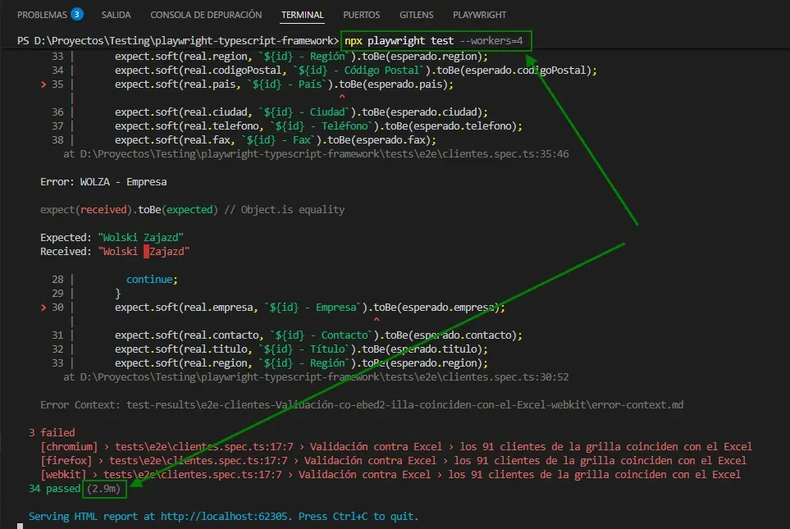The width and height of the screenshot is (790, 529).
Task: Open the error-context.md path link
Action: coord(404,404)
